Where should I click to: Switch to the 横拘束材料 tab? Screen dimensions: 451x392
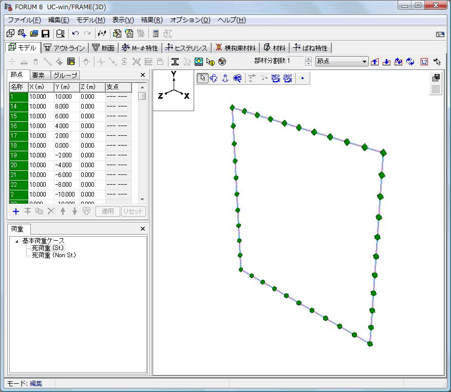coord(236,48)
